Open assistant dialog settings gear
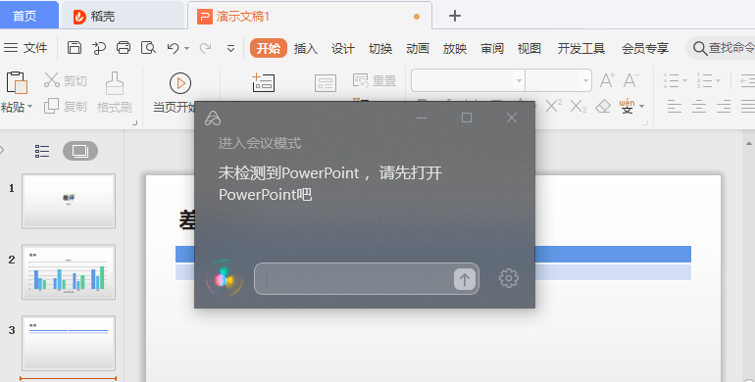The image size is (755, 382). [x=509, y=278]
